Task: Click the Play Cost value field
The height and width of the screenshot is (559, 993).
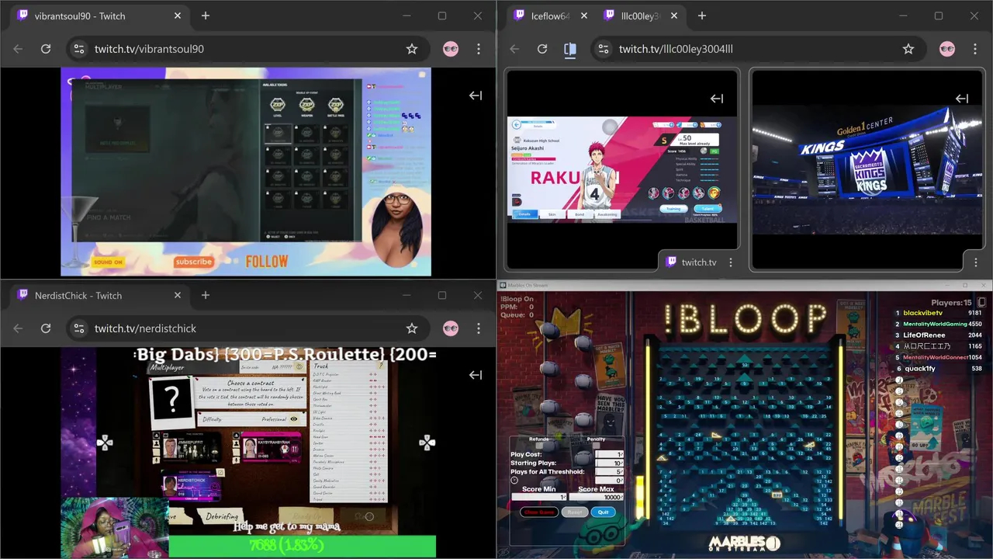Action: pyautogui.click(x=609, y=454)
